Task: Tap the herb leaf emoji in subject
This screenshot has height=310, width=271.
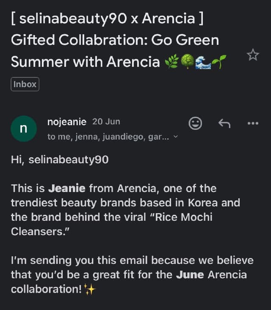Action: 172,62
